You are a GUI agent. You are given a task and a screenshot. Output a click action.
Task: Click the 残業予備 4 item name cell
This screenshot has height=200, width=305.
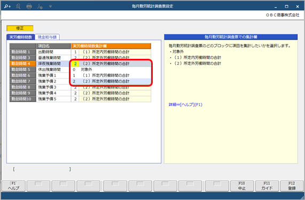coord(53,93)
